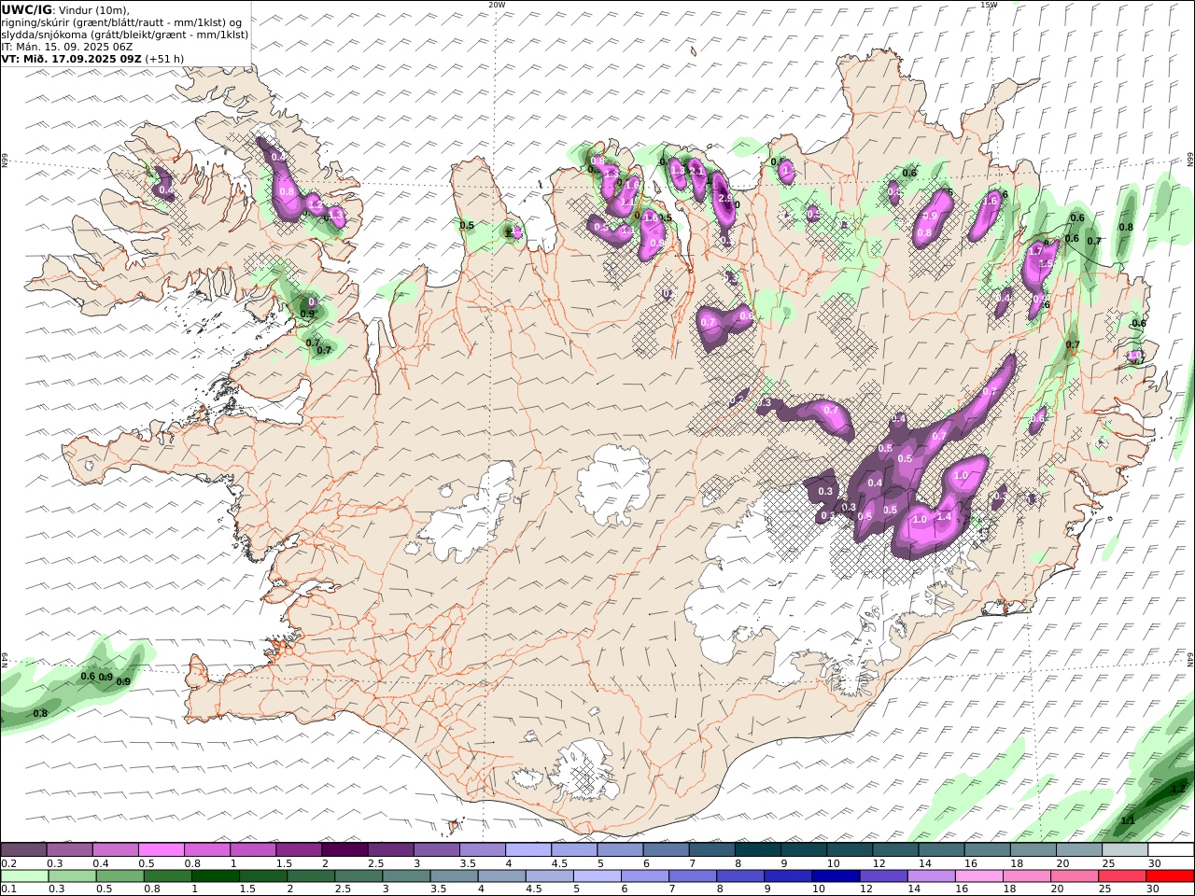Click the valid time 'VT: Mið. 17.09.2025 09Z'
The image size is (1195, 896).
71,58
